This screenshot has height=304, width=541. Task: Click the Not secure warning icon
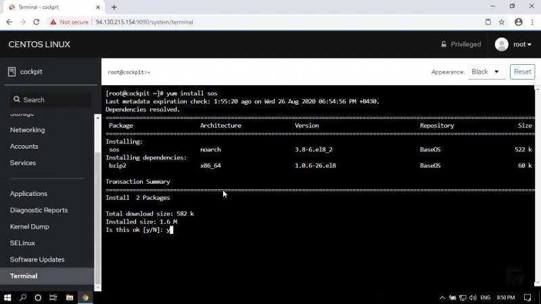tap(51, 22)
